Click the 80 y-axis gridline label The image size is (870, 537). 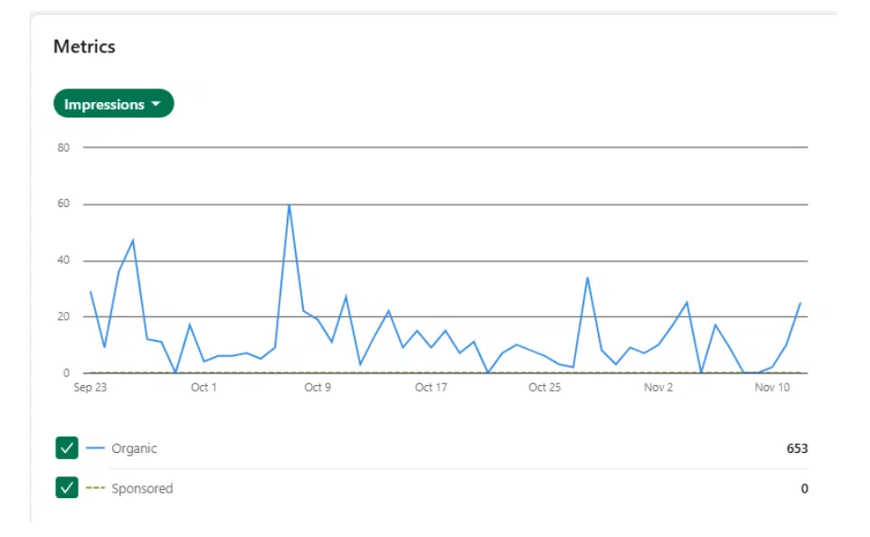click(63, 147)
